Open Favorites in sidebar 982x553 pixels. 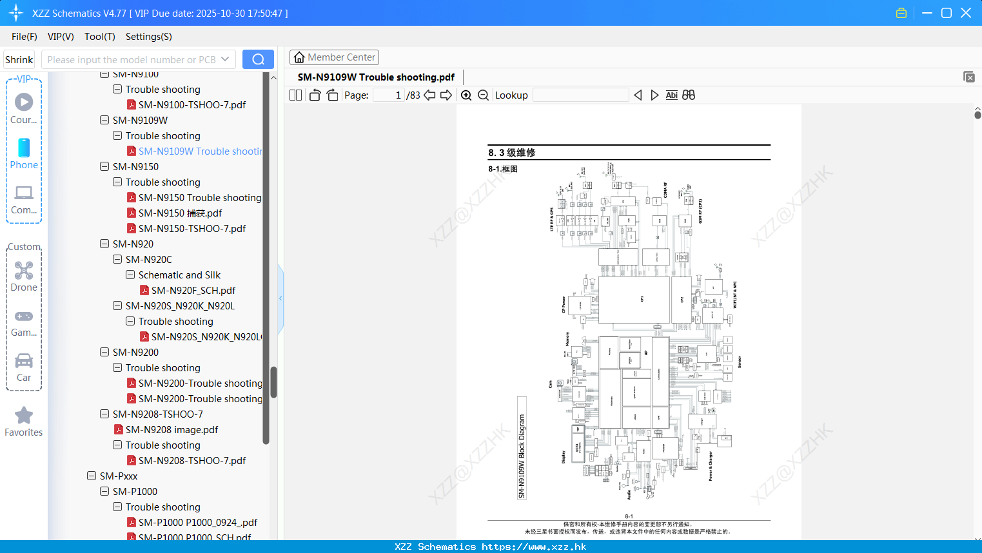coord(24,422)
